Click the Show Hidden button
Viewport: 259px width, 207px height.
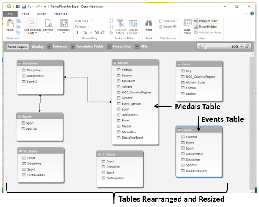206,27
